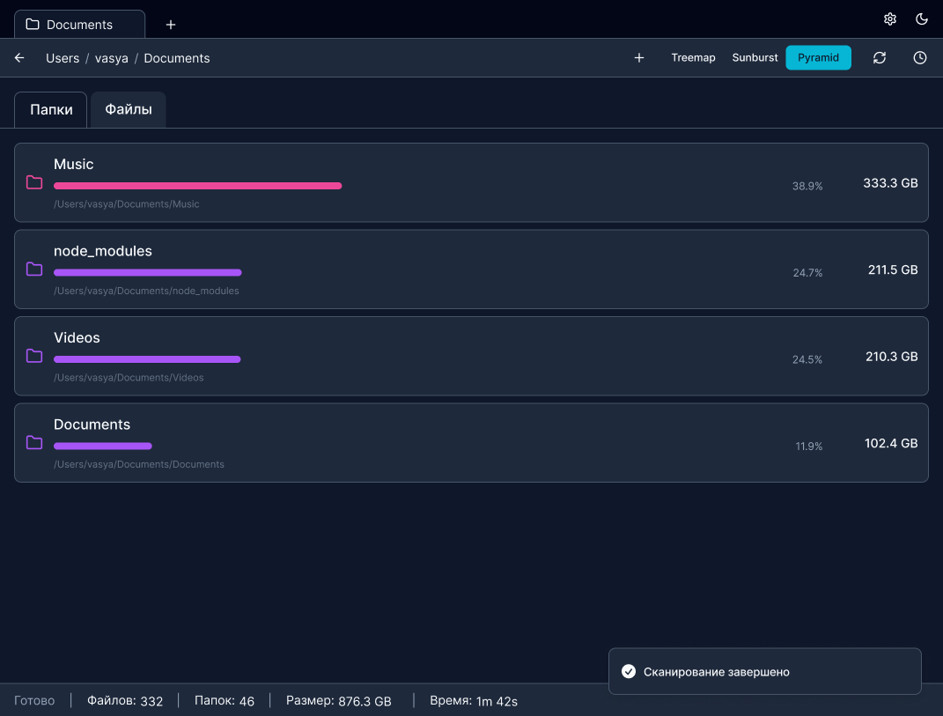Click the plus icon beside Treemap
Image resolution: width=943 pixels, height=716 pixels.
pos(639,58)
